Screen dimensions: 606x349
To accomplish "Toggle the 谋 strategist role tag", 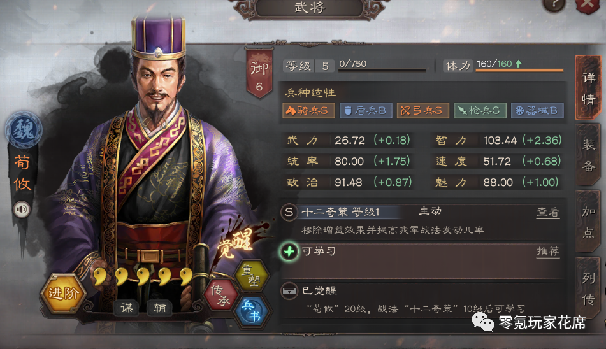I will (126, 308).
